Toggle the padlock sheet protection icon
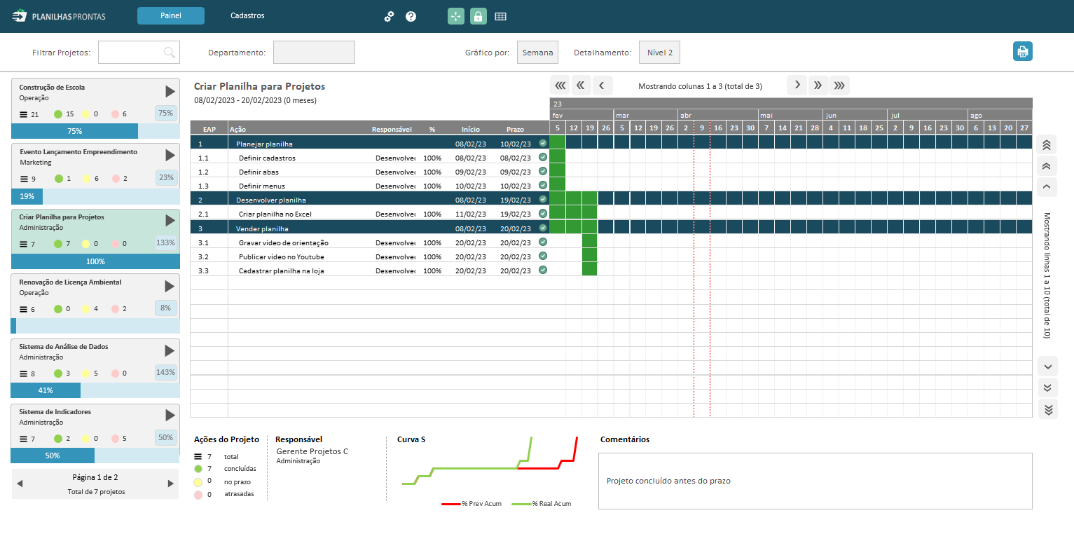 pos(479,16)
